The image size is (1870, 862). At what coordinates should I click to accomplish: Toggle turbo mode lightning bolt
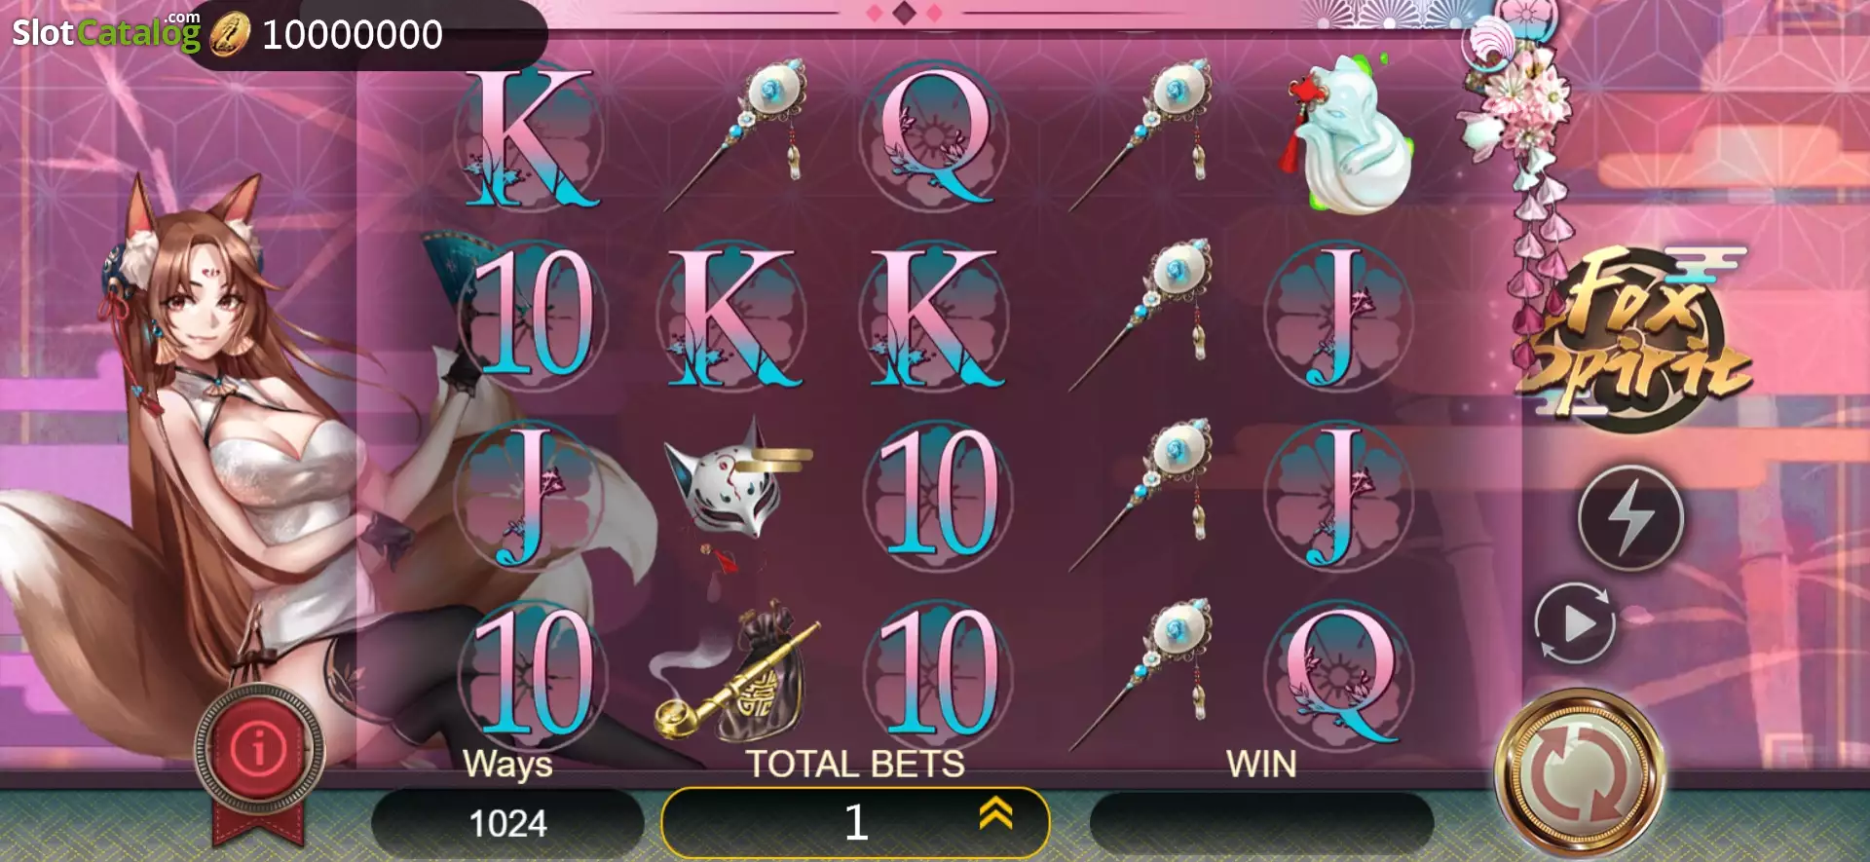[1630, 517]
